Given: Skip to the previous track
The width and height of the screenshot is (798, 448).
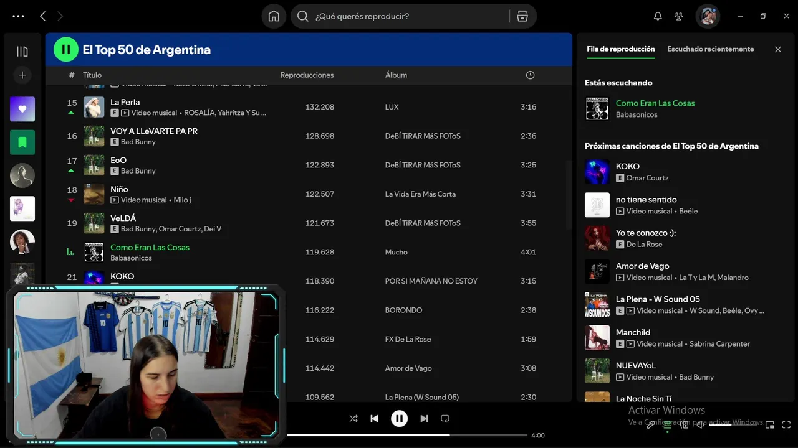Looking at the screenshot, I should [x=374, y=419].
